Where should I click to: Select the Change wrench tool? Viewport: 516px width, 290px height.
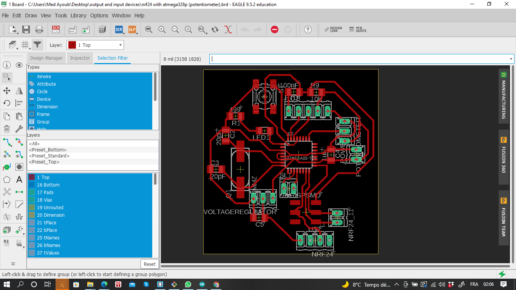tap(19, 129)
